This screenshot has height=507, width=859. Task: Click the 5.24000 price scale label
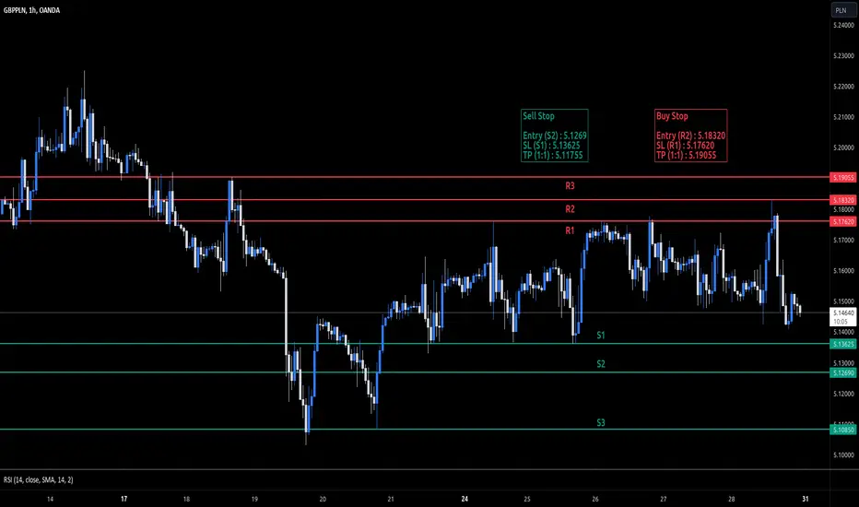(x=843, y=25)
